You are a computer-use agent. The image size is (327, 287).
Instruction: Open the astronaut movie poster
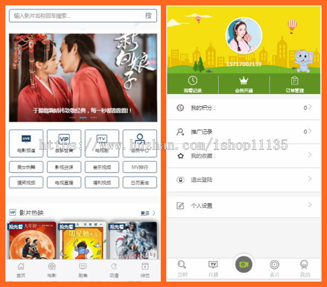tap(133, 240)
